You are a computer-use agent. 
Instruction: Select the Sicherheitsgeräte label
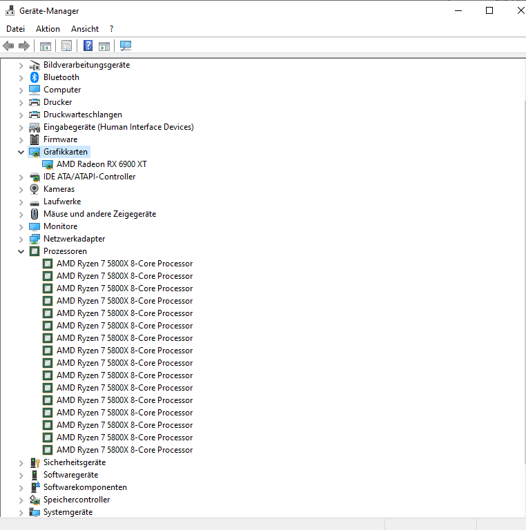click(75, 462)
